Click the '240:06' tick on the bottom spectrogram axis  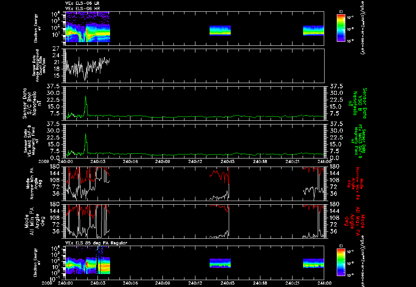(130, 283)
